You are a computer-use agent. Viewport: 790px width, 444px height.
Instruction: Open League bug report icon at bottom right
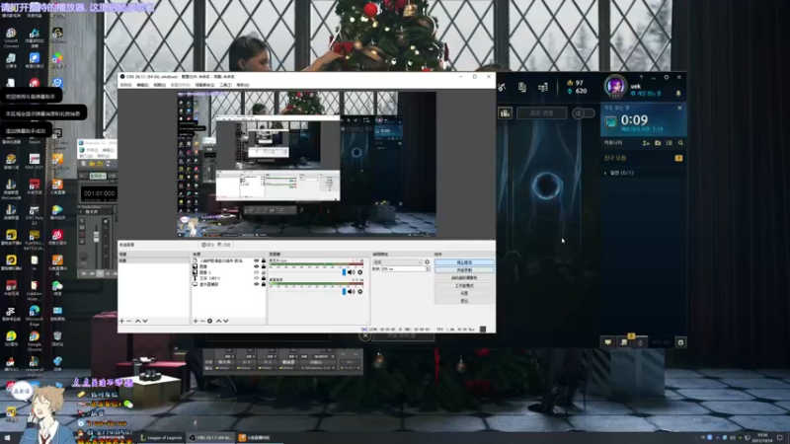(x=680, y=342)
